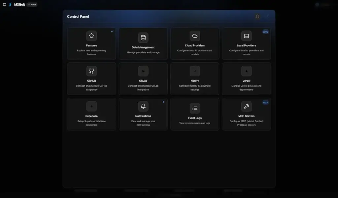Click 'Configure local AI providers and models' text
This screenshot has height=198, width=338.
(246, 52)
